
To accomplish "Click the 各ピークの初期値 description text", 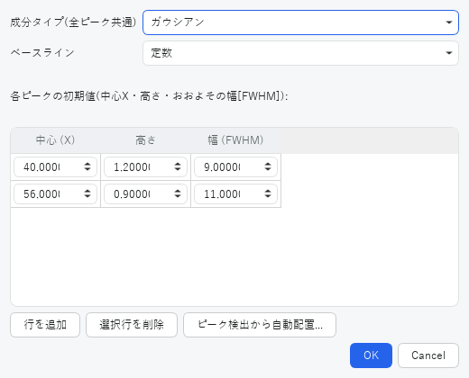I will pyautogui.click(x=149, y=96).
